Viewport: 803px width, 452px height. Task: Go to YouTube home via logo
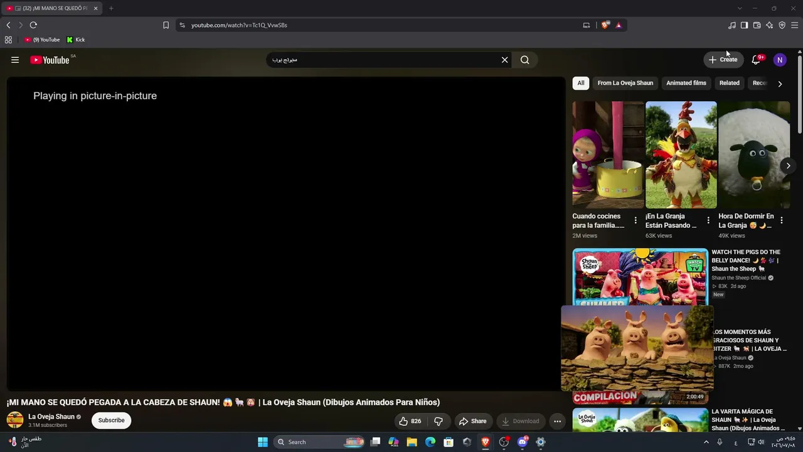50,60
